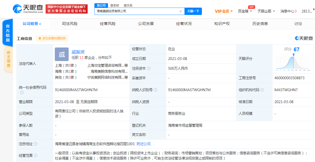The height and width of the screenshot is (162, 315).
Task: Open the 经营风险 tab
Action: (x=108, y=24)
